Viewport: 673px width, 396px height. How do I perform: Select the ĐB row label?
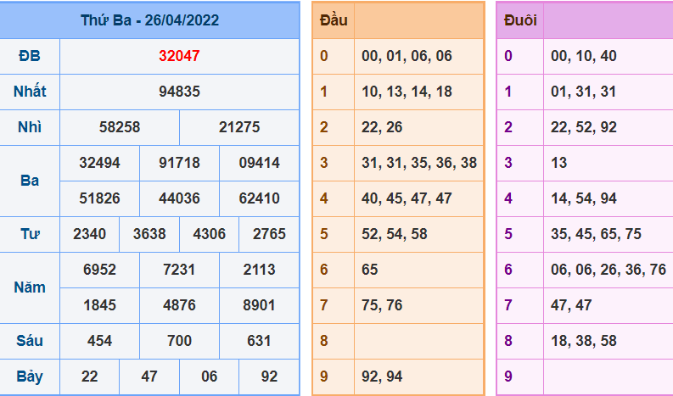tap(30, 56)
